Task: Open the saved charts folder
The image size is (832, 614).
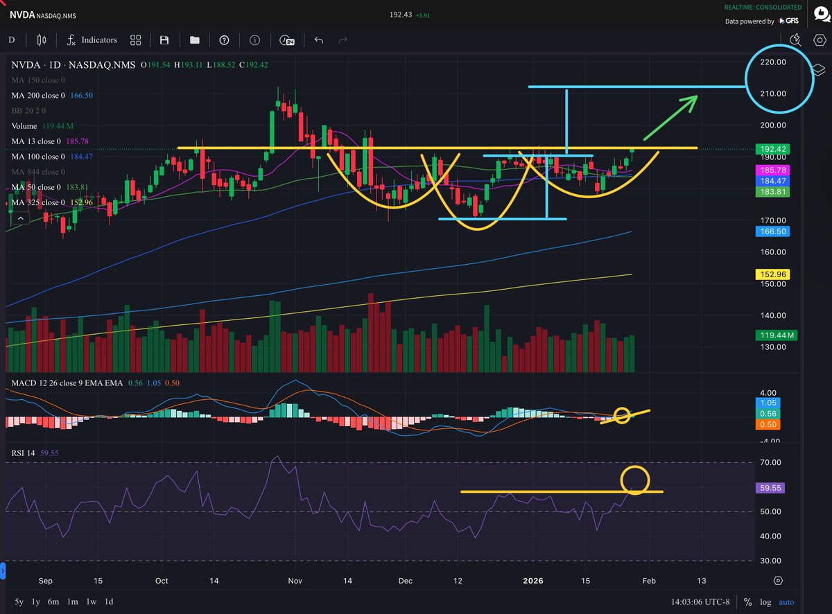Action: [194, 40]
